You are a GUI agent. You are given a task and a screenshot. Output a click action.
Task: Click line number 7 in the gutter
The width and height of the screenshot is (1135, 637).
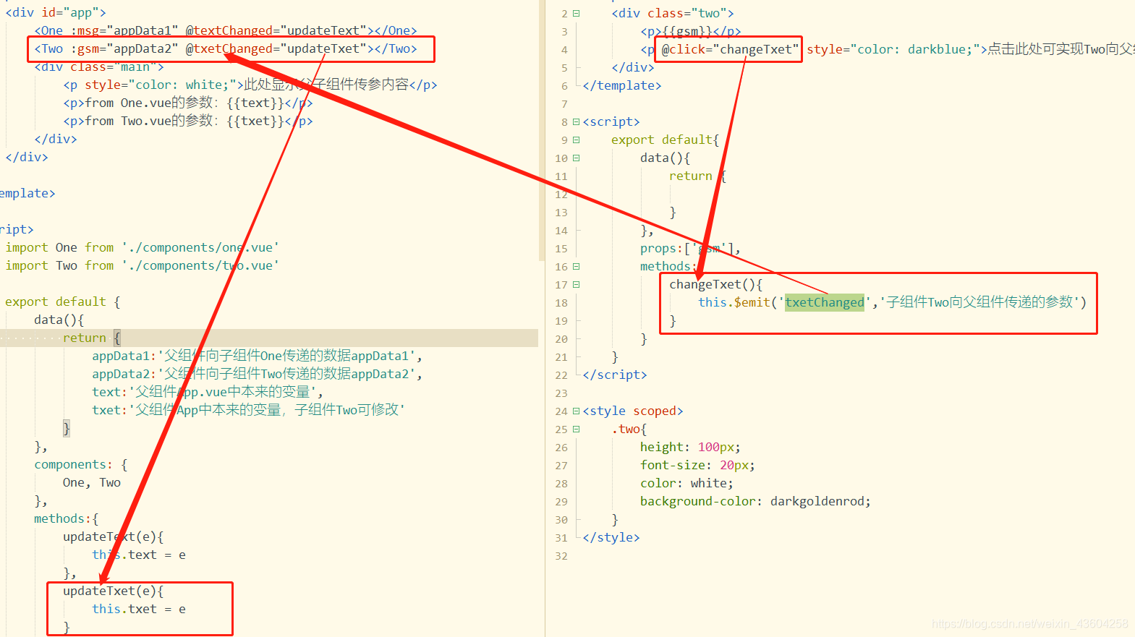[x=564, y=103]
